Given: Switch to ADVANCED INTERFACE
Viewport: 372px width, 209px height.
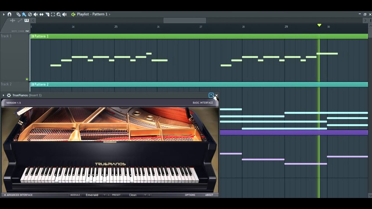Looking at the screenshot, I should pos(18,195).
